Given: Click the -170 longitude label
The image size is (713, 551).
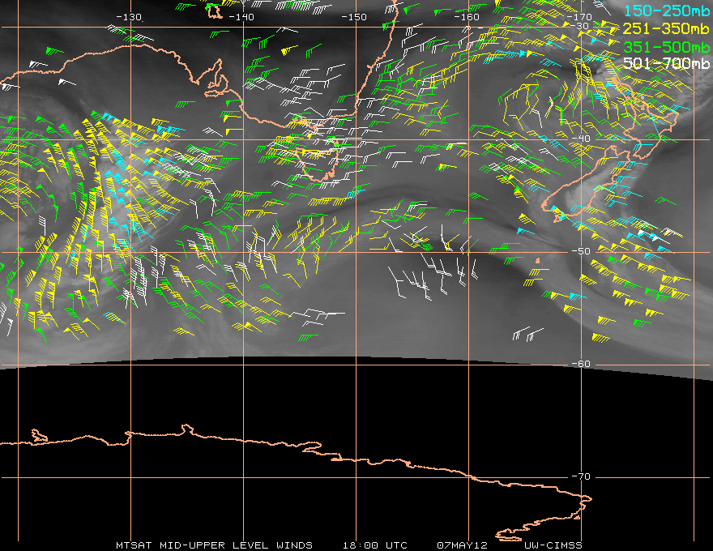Looking at the screenshot, I should (579, 17).
